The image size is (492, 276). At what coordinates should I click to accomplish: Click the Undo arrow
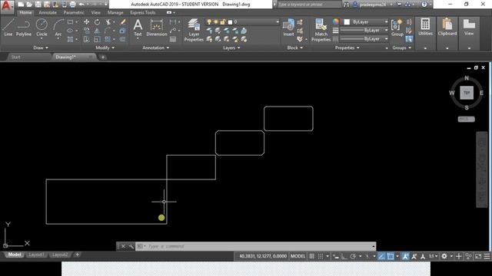click(81, 5)
